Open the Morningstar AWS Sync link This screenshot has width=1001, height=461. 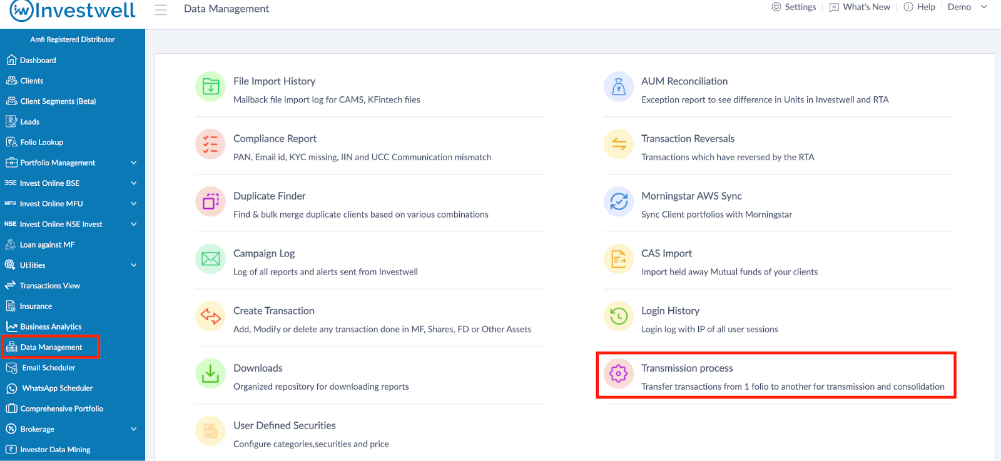691,196
